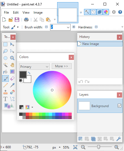Select the Eraser tool
124x151 pixels.
point(12,78)
